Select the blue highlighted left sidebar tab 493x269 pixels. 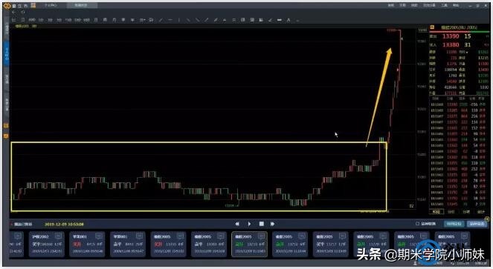click(6, 54)
